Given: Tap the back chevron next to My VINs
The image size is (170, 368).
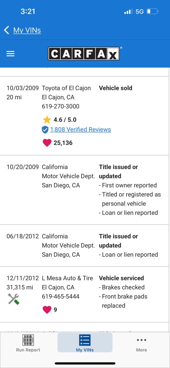Looking at the screenshot, I should 6,30.
